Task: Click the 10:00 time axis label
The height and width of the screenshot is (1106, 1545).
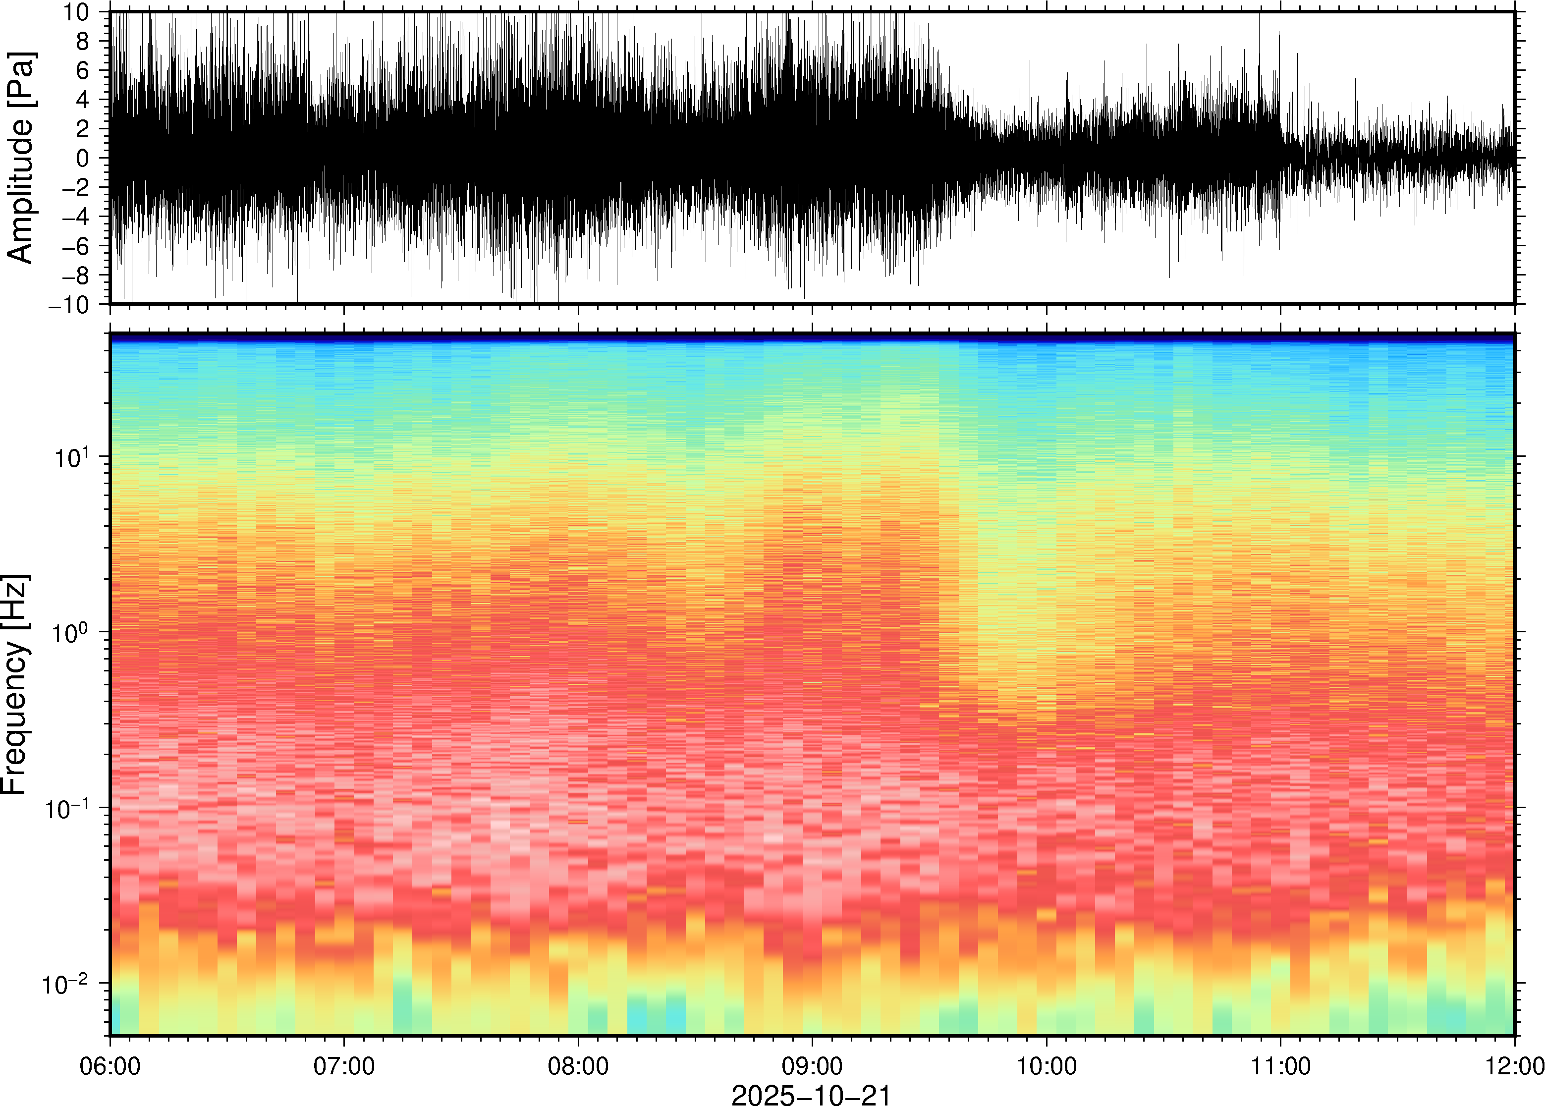Action: tap(1047, 1066)
